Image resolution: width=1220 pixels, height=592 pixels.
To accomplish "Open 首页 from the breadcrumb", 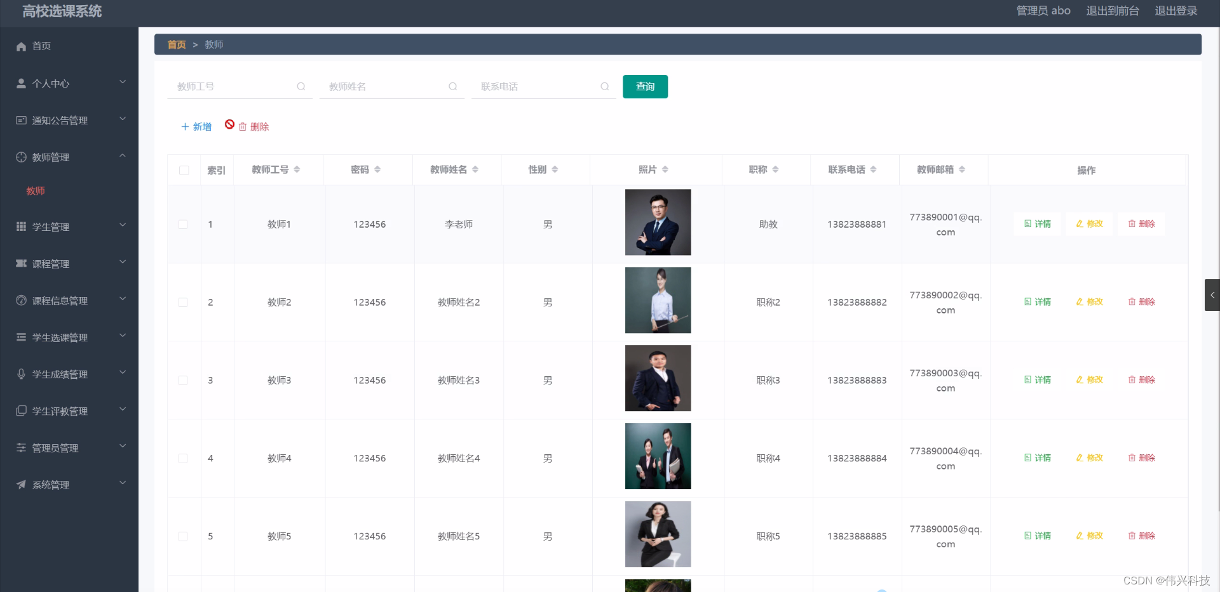I will click(177, 44).
